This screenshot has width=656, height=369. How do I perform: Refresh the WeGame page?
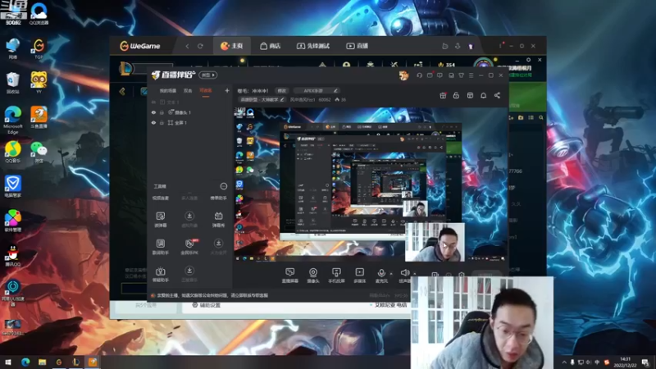[x=200, y=46]
